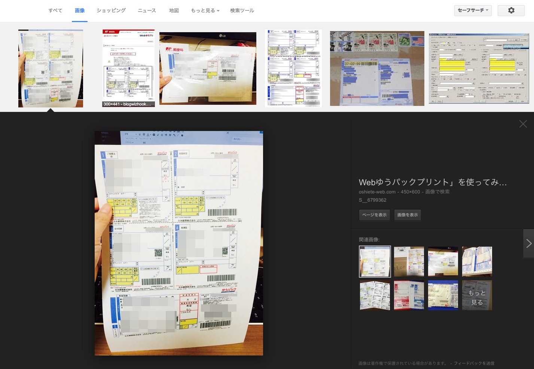Open the oshiete-web.com source link
The image size is (534, 369).
(377, 192)
